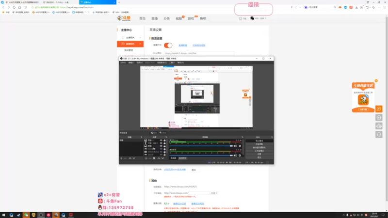This screenshot has width=388, height=218.
Task: Open the dropdown next to 个性域名 field
Action: click(214, 193)
